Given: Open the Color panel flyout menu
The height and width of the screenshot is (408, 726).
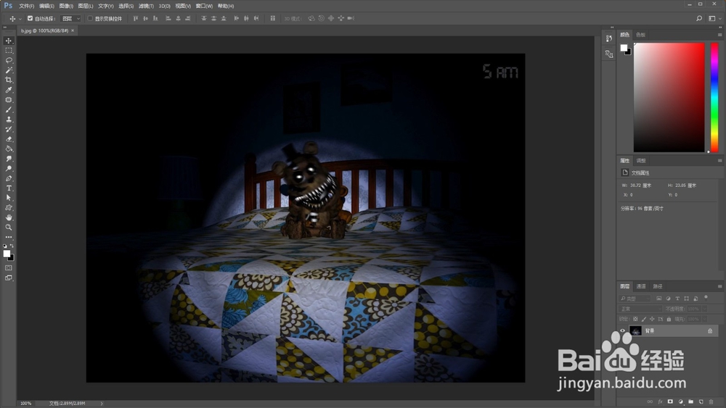Looking at the screenshot, I should pos(719,35).
